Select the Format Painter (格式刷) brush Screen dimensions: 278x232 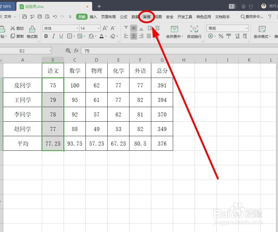point(32,32)
